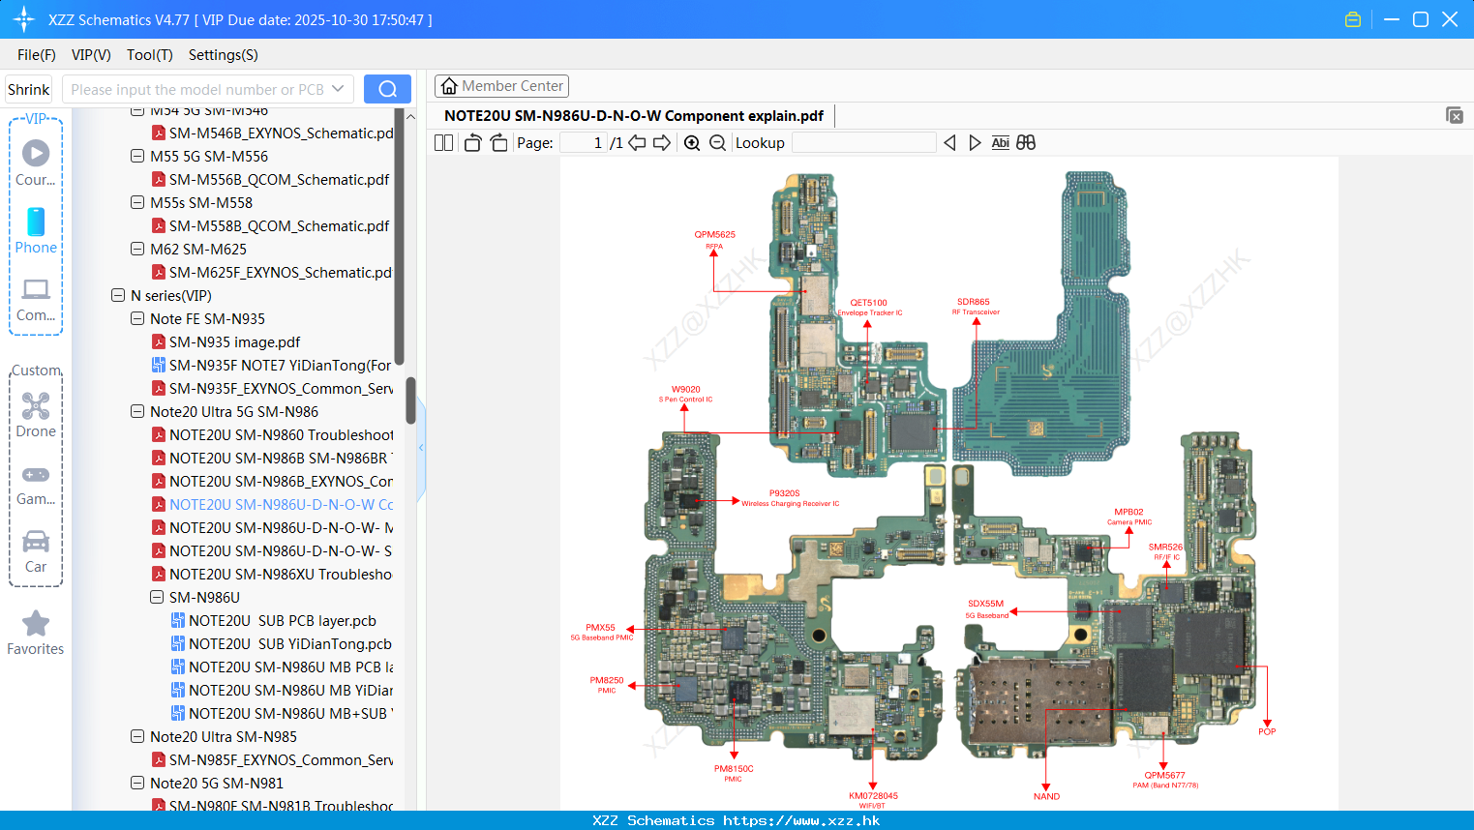This screenshot has height=830, width=1474.
Task: Rotate page clockwise
Action: 498,142
